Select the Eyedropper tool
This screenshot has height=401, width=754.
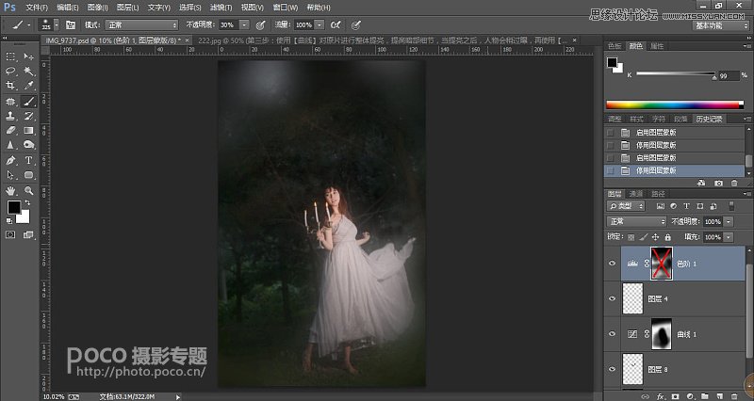click(x=29, y=86)
